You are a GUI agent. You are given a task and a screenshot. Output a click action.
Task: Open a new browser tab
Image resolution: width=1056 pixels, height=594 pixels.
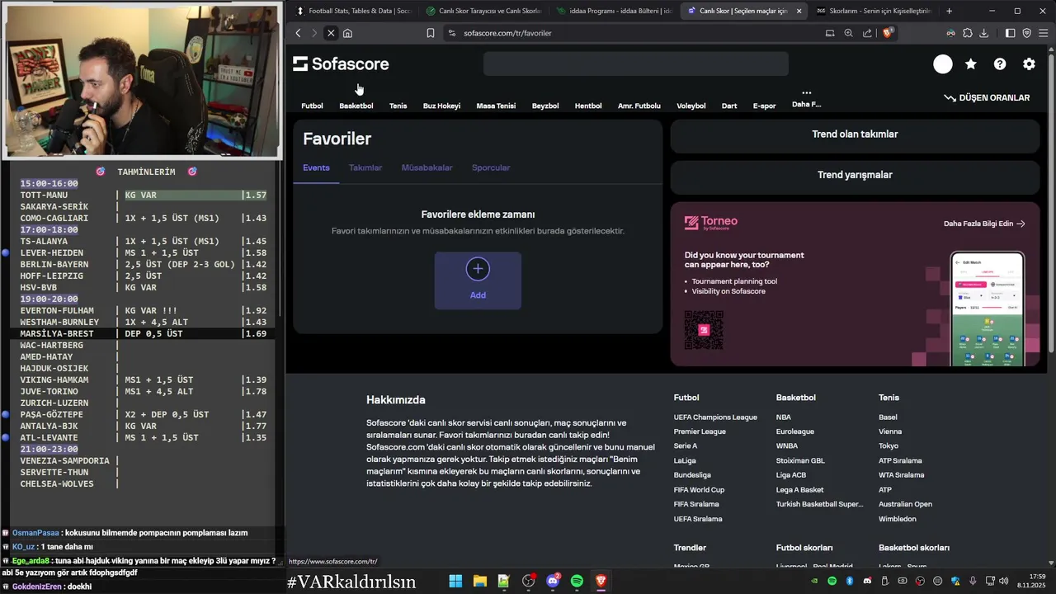[949, 11]
